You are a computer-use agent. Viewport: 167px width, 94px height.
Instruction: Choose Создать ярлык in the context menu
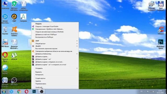click(x=55, y=78)
